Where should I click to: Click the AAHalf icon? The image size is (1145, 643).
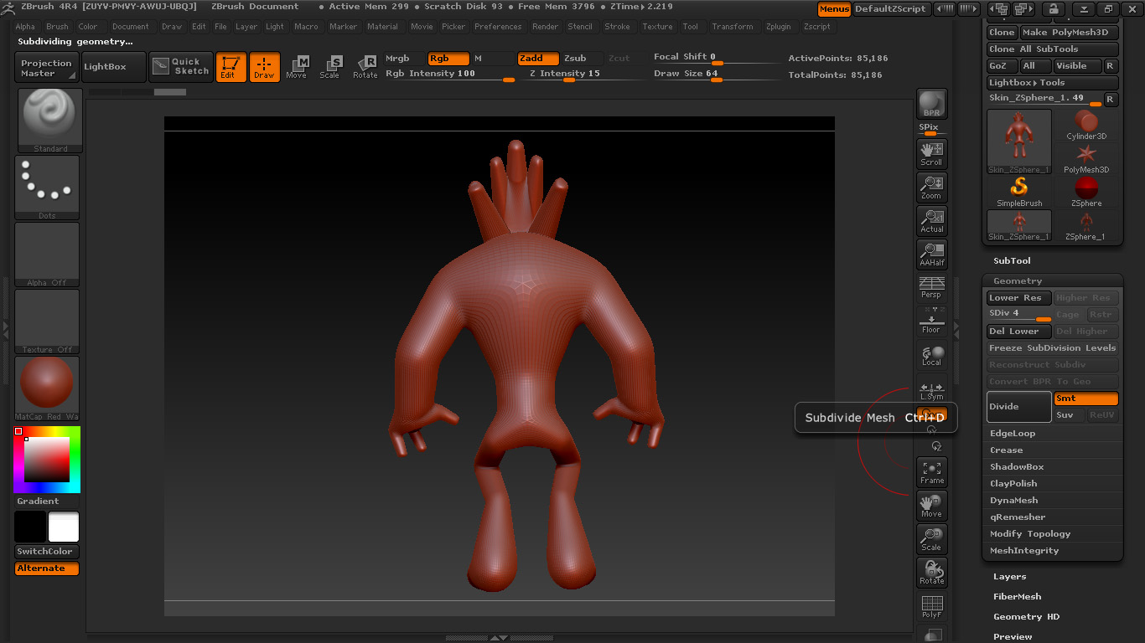pyautogui.click(x=931, y=255)
